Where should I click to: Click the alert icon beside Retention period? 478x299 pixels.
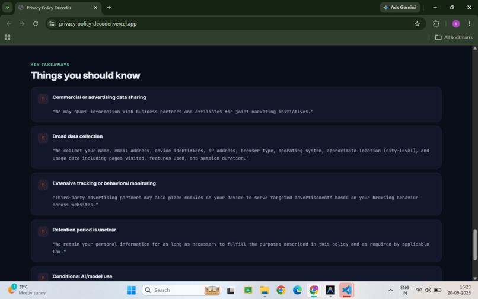(x=43, y=231)
